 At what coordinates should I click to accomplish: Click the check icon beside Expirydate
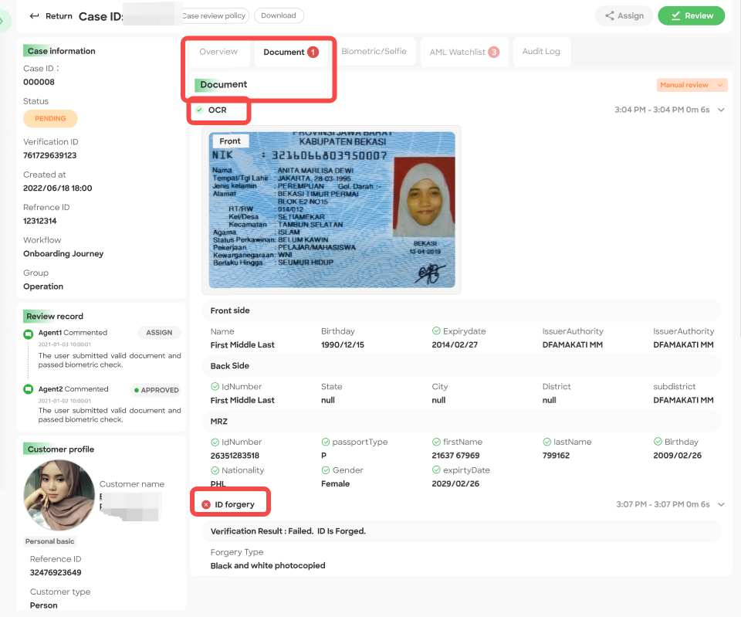tap(436, 331)
